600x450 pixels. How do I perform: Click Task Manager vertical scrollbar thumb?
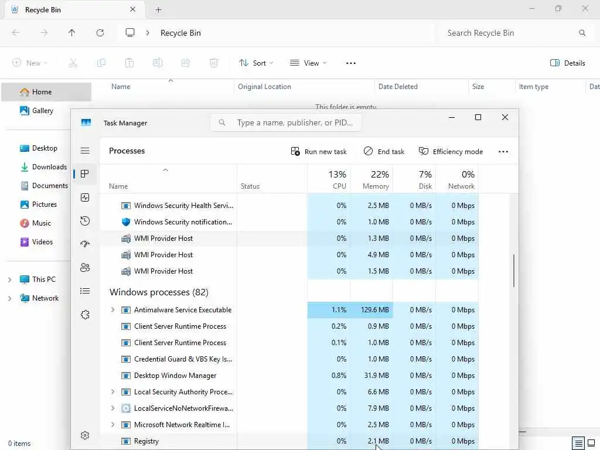(x=513, y=271)
